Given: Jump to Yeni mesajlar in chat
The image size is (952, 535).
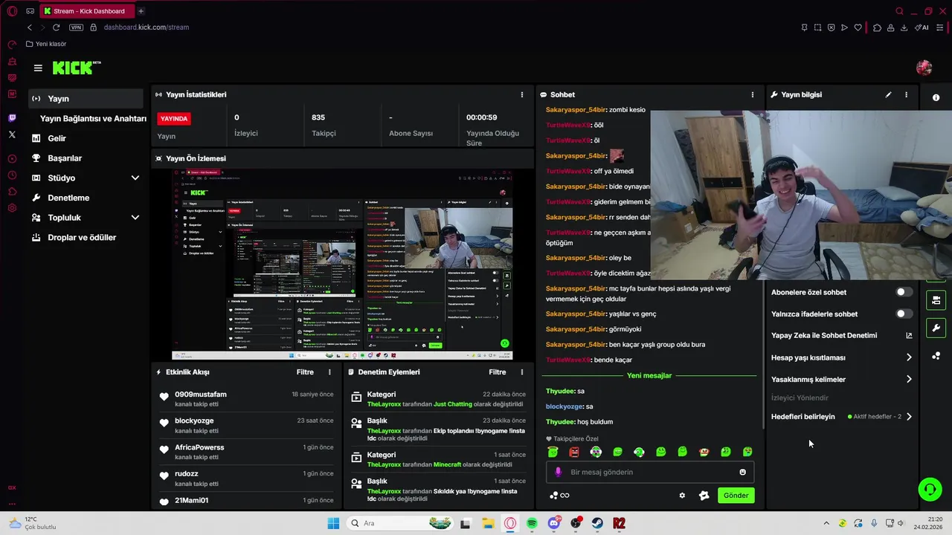Looking at the screenshot, I should point(649,376).
